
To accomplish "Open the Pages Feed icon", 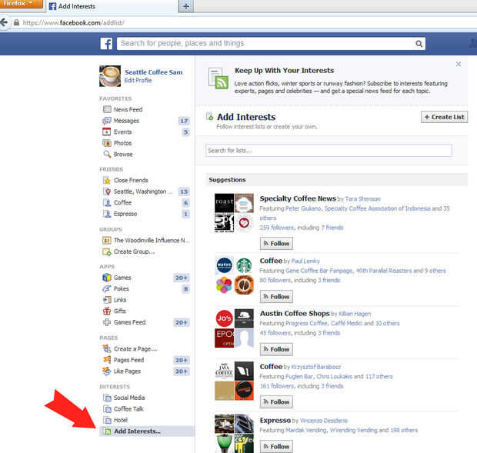I will tap(107, 360).
